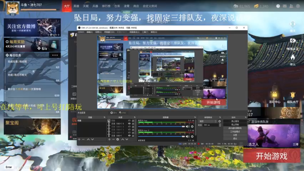Open the 关注官方微博 banner
Viewport: 304px width, 171px height.
tap(32, 27)
